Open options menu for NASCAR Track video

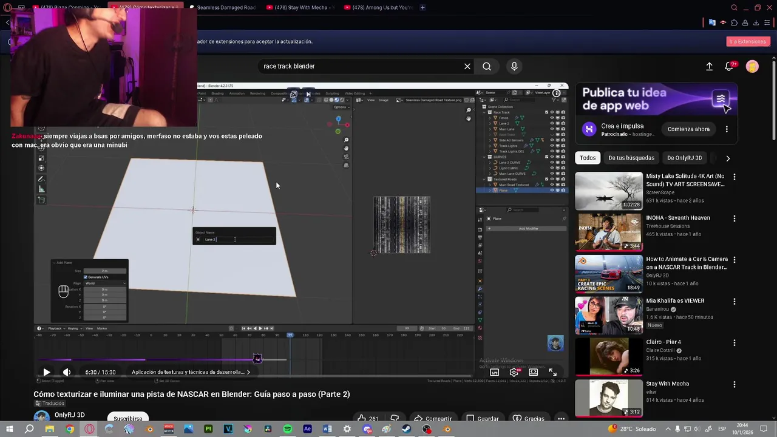pyautogui.click(x=735, y=260)
